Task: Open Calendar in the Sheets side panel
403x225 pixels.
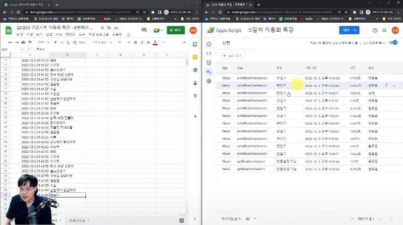Action: 195,44
